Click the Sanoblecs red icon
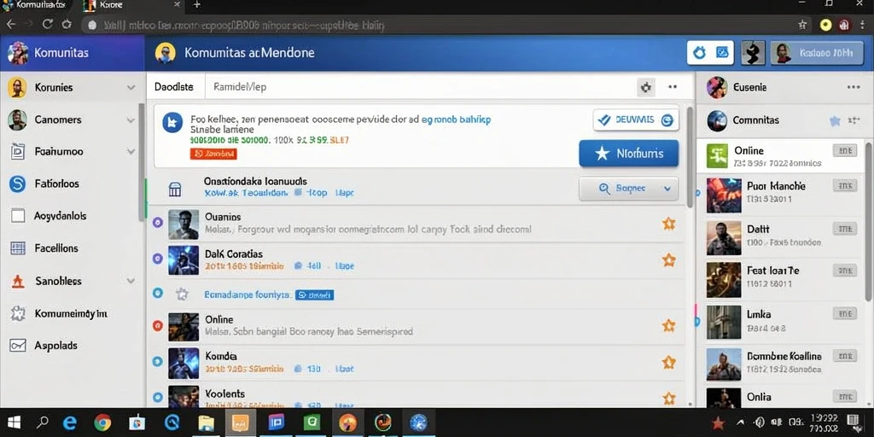This screenshot has height=437, width=874. (x=18, y=281)
